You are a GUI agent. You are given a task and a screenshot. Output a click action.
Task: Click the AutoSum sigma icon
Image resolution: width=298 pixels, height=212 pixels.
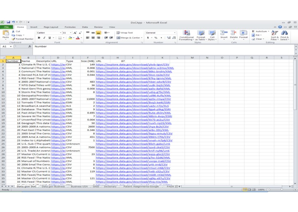tap(253, 31)
